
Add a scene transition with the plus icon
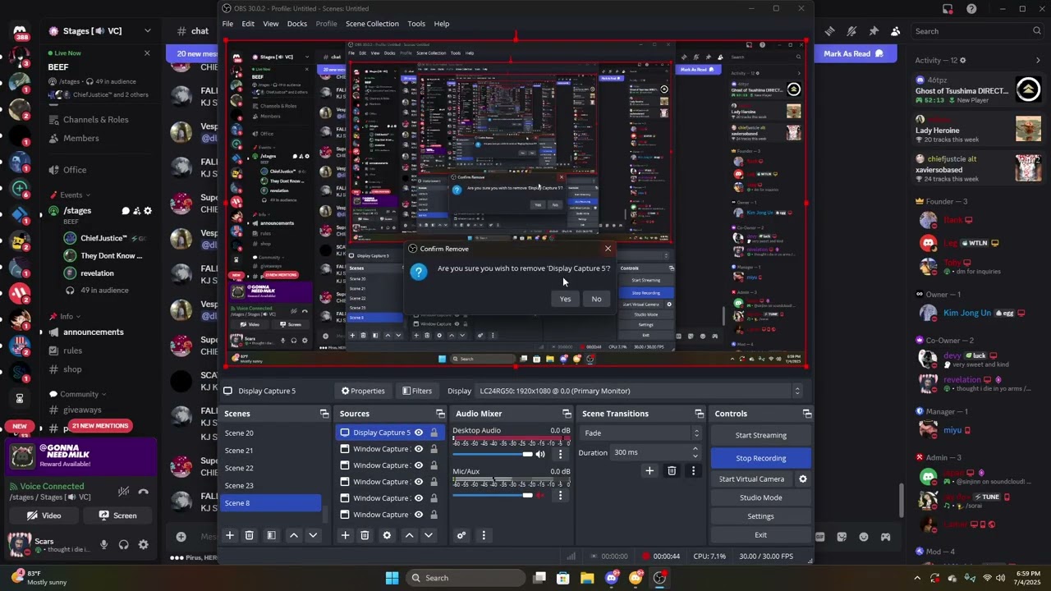click(x=649, y=471)
